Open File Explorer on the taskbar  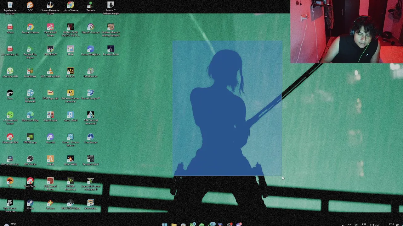coord(174,224)
